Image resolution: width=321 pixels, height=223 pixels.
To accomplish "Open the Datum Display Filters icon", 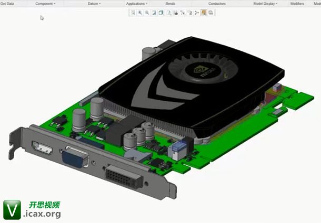I will click(183, 13).
